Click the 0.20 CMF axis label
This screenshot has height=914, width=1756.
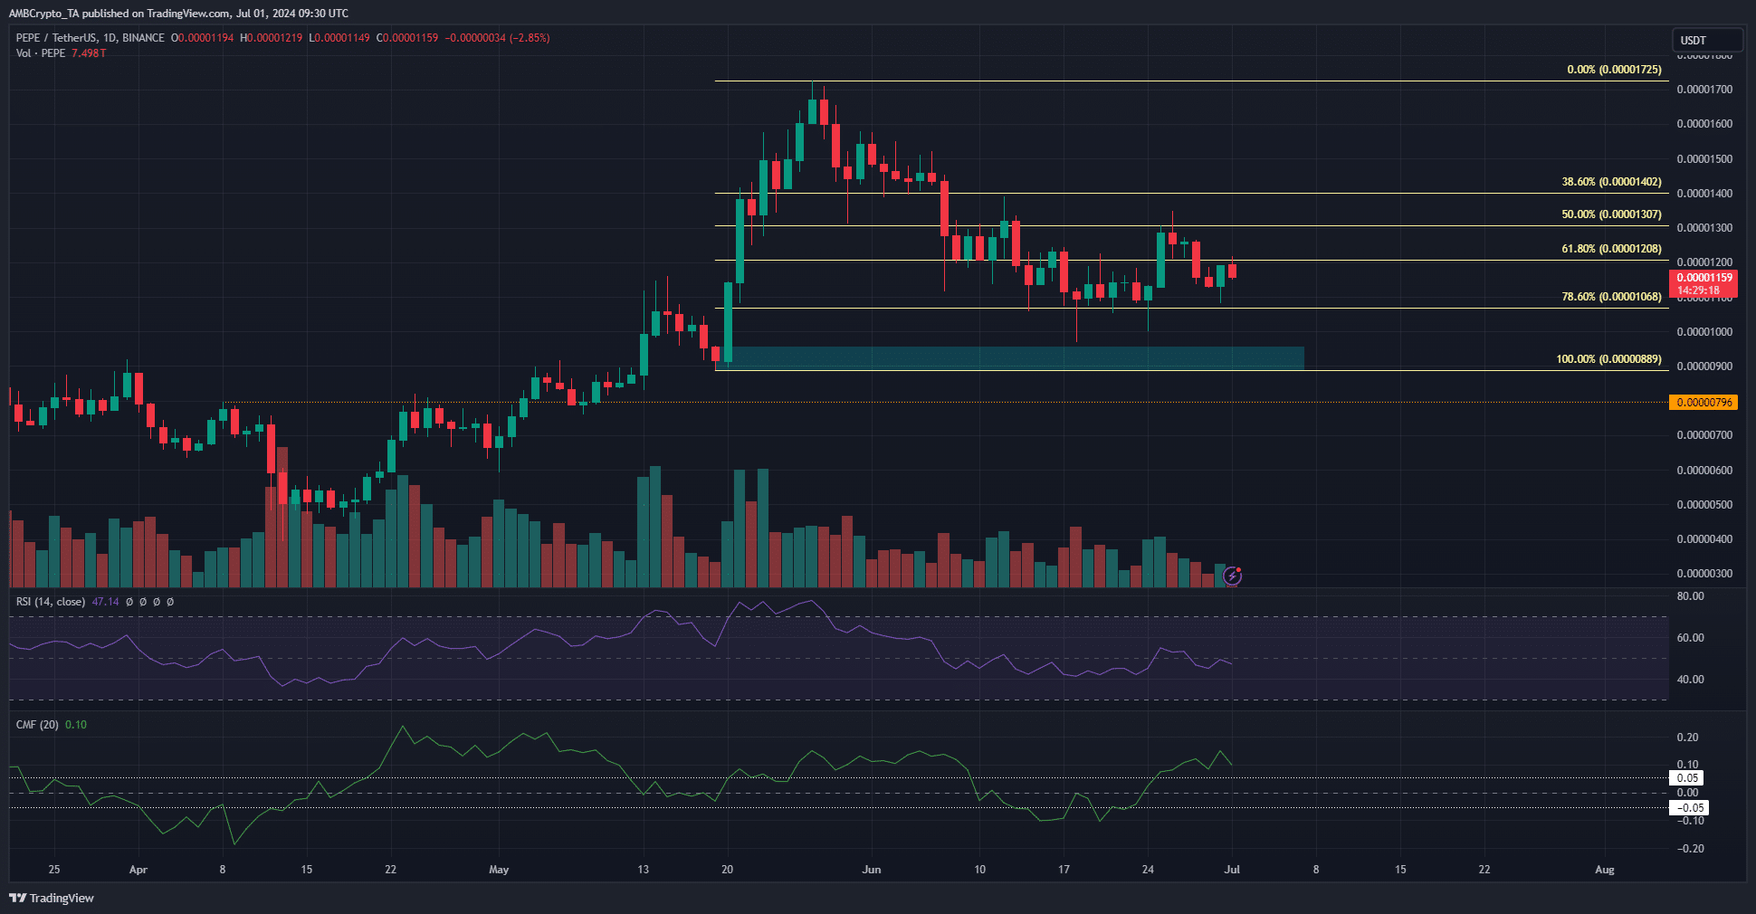point(1687,738)
